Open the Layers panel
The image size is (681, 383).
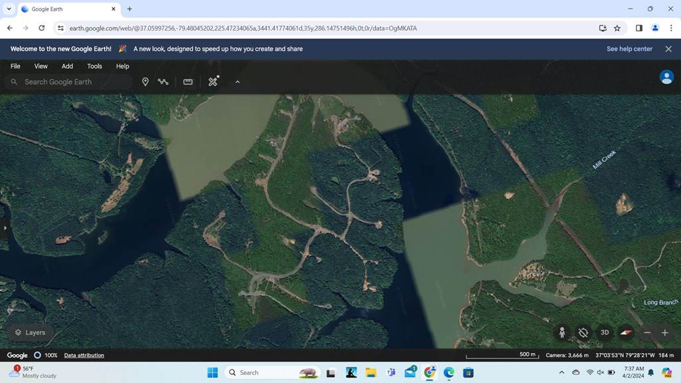31,332
